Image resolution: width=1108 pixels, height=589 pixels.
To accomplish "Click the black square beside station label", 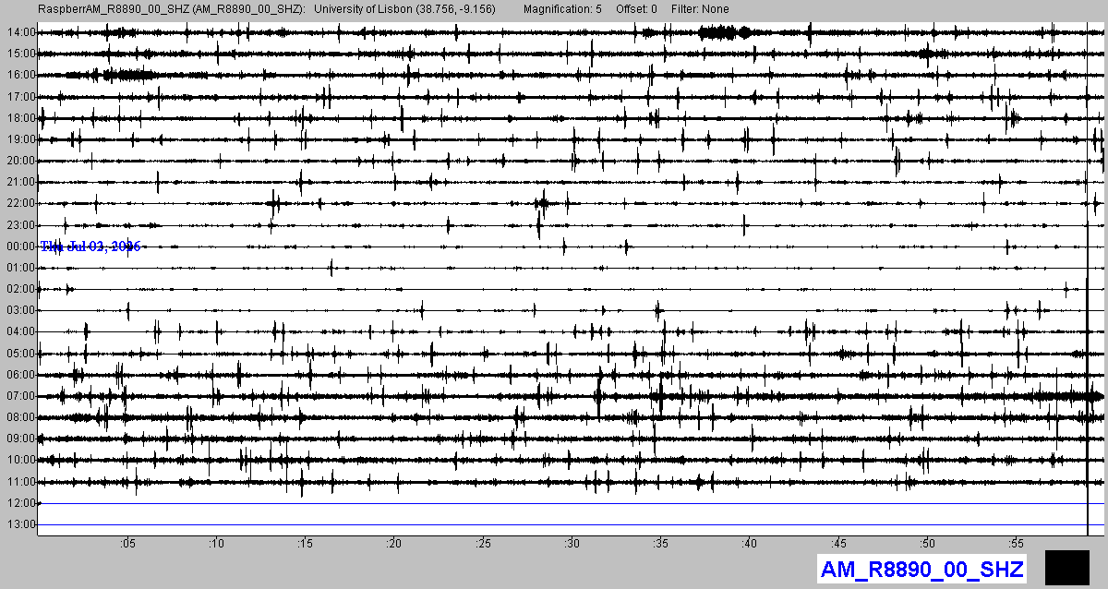I will tap(1067, 566).
